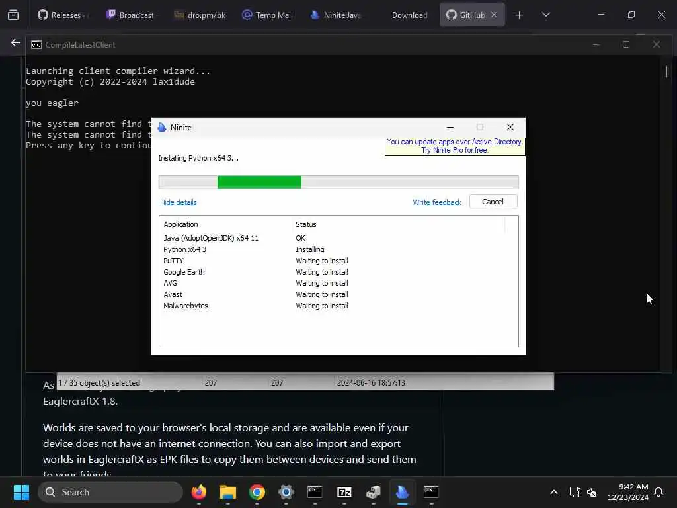Image resolution: width=677 pixels, height=508 pixels.
Task: Switch to the Releases tab
Action: (x=63, y=15)
